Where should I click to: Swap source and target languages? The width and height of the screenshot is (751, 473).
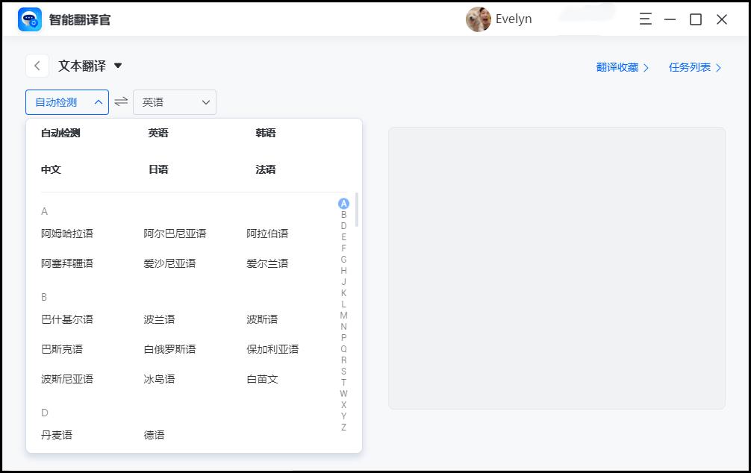pyautogui.click(x=120, y=101)
